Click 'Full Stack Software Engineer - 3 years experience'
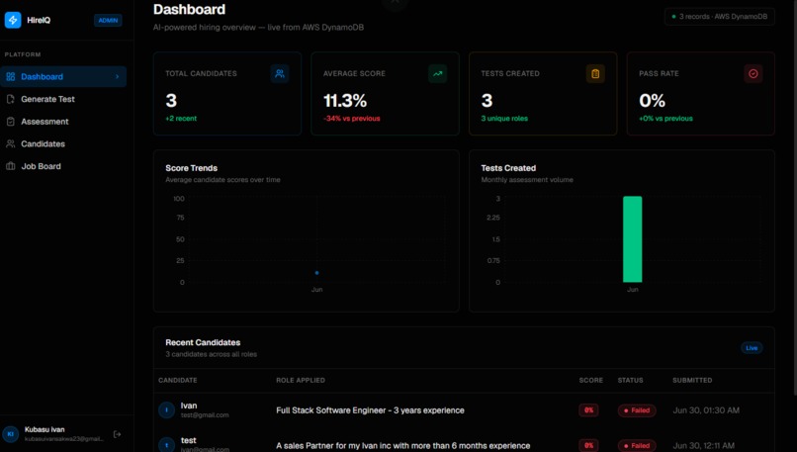Screen dimensions: 797x452 [x=370, y=410]
